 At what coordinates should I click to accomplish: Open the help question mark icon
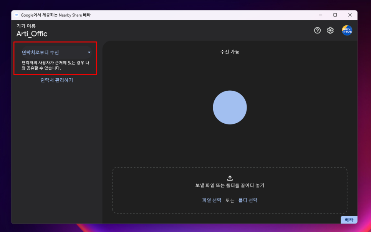pos(317,30)
